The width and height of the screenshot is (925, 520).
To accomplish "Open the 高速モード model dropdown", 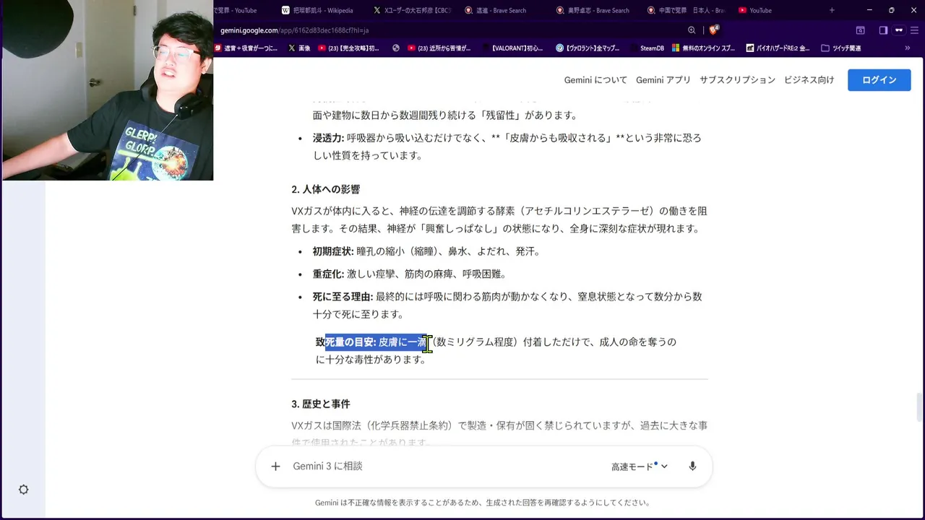I will pyautogui.click(x=640, y=467).
